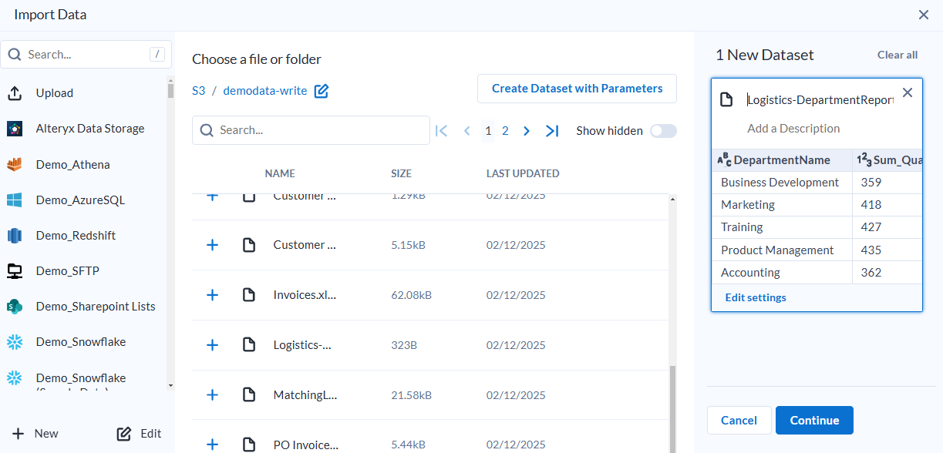Open the Demo_SFTP connection
This screenshot has height=453, width=943.
coord(67,271)
